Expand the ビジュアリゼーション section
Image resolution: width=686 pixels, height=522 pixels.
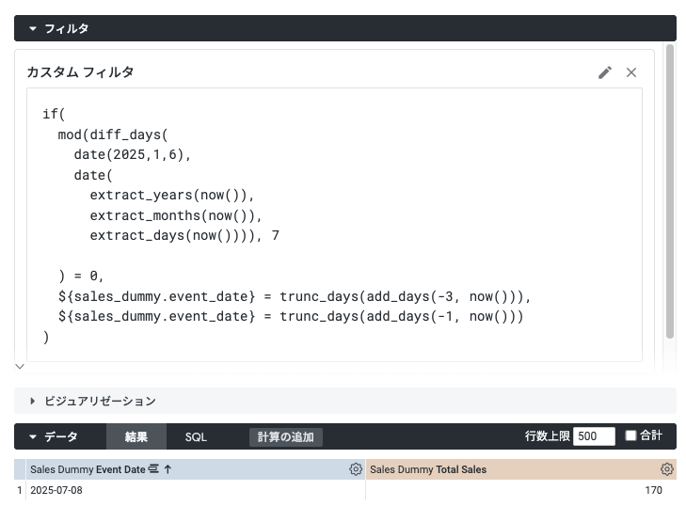(x=33, y=401)
